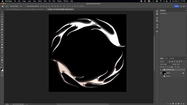Select the Rectangular Marquee tool
187x105 pixels.
[x=2, y=15]
